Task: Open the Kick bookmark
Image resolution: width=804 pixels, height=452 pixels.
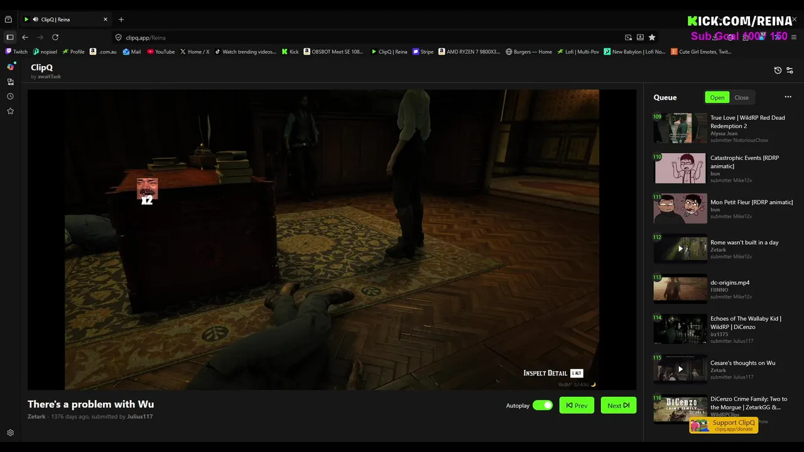Action: click(x=290, y=51)
